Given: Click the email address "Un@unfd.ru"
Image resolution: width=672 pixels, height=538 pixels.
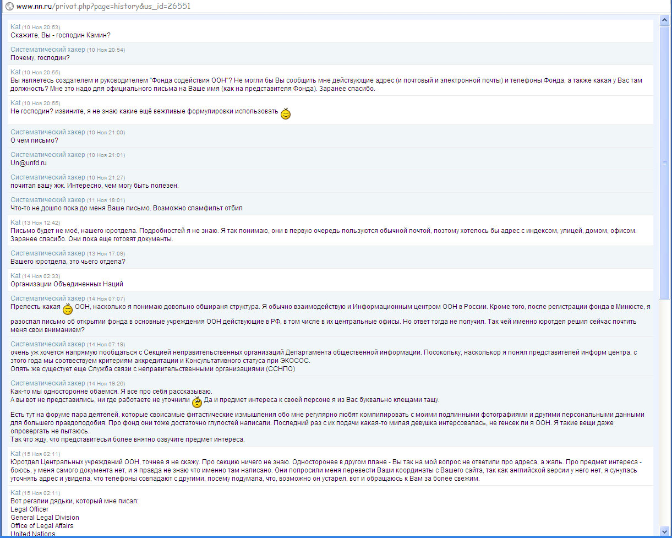Looking at the screenshot, I should pos(29,163).
